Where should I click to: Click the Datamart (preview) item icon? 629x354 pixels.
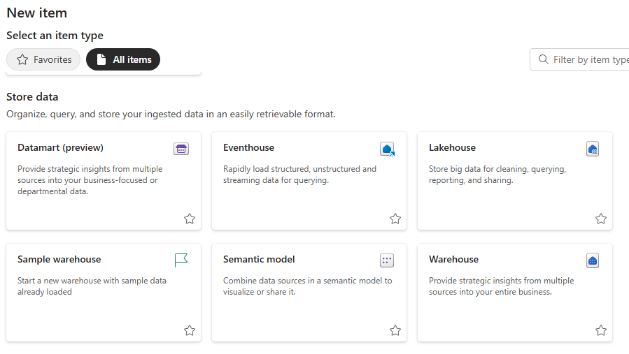(181, 149)
